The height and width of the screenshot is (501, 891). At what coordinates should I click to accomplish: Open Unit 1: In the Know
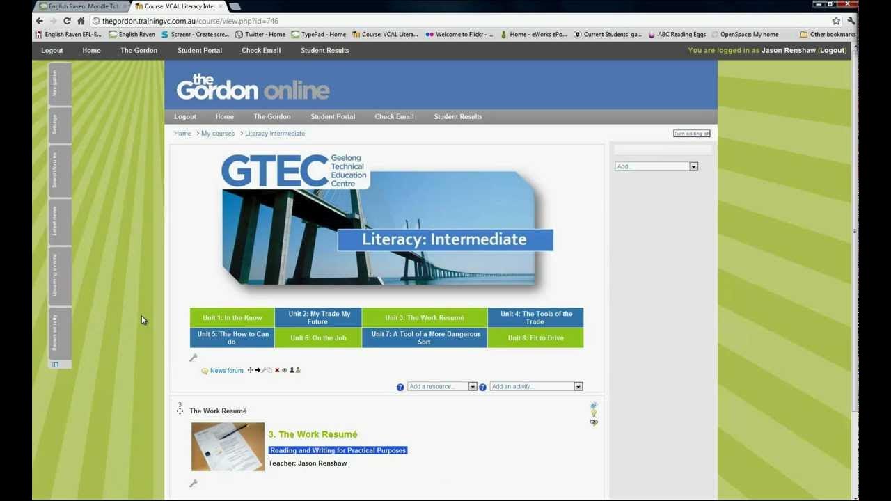point(232,318)
